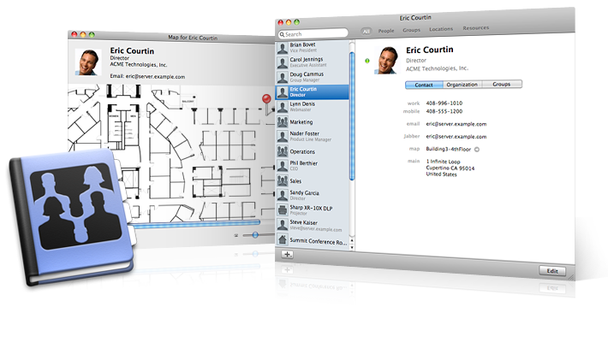Click the Sales group icon

pyautogui.click(x=283, y=180)
